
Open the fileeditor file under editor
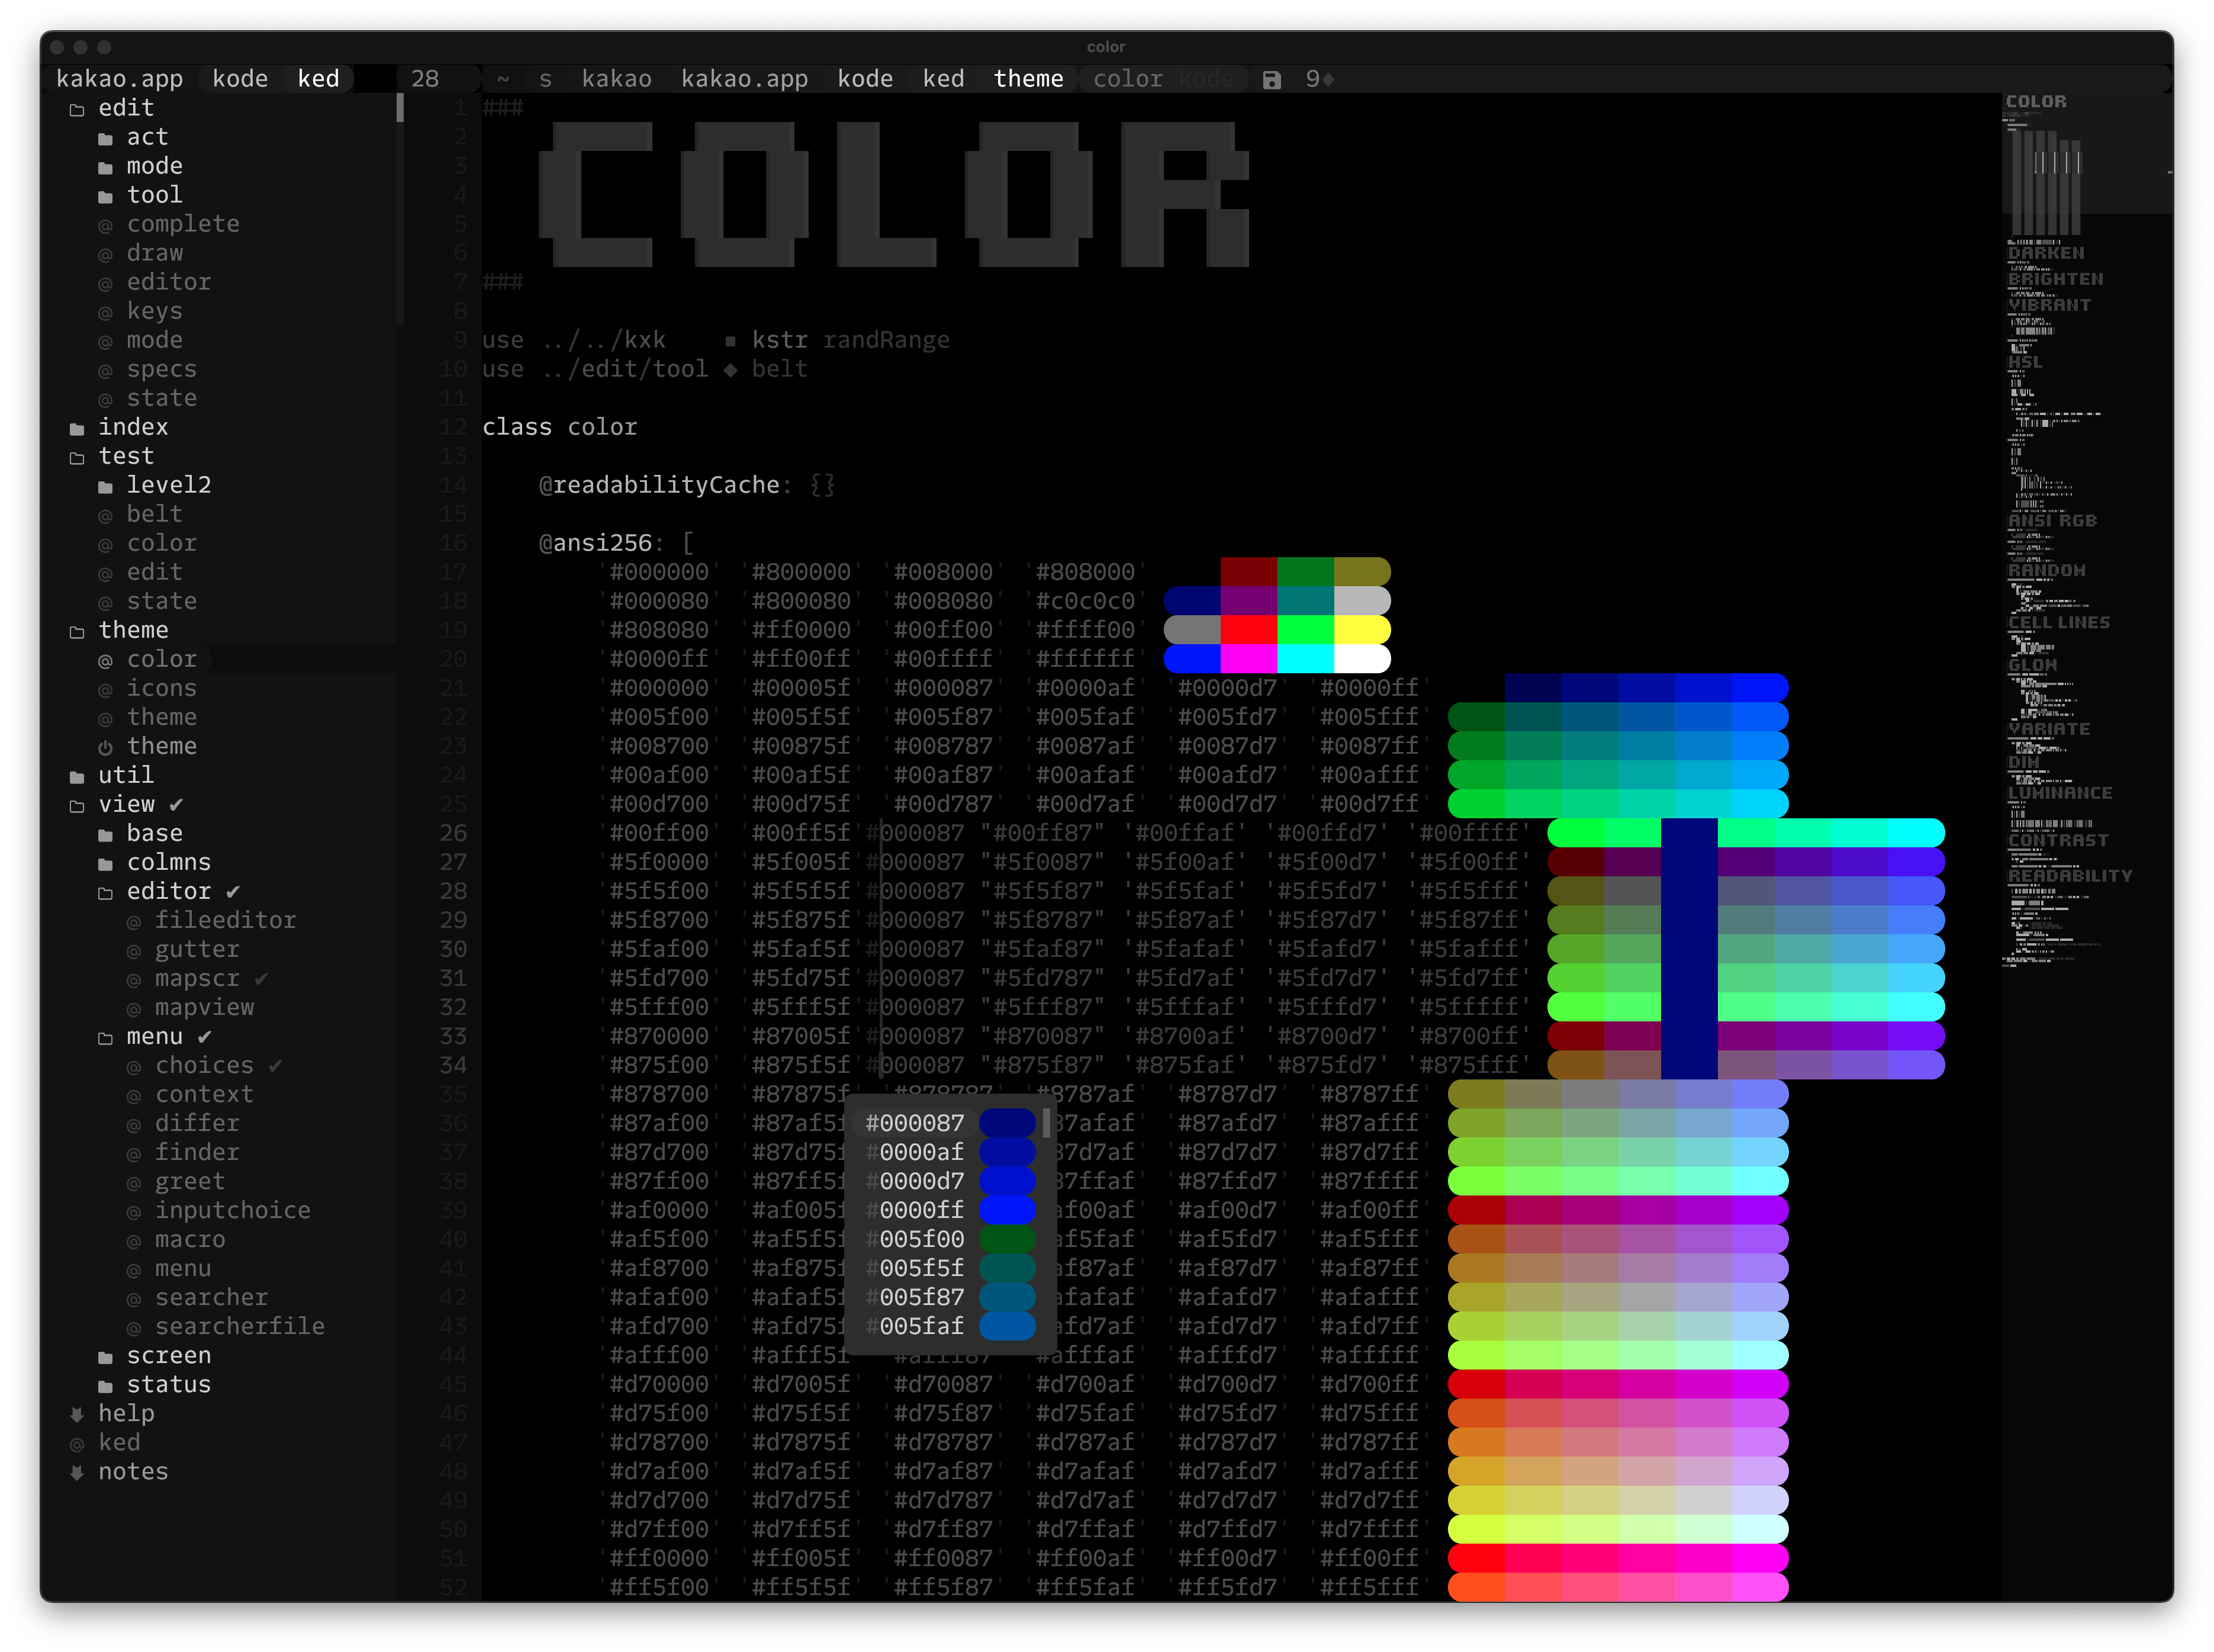click(225, 920)
